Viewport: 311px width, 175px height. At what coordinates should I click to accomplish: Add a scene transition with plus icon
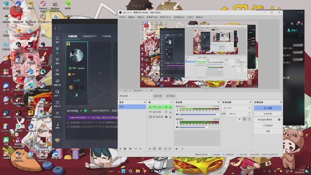[239, 119]
